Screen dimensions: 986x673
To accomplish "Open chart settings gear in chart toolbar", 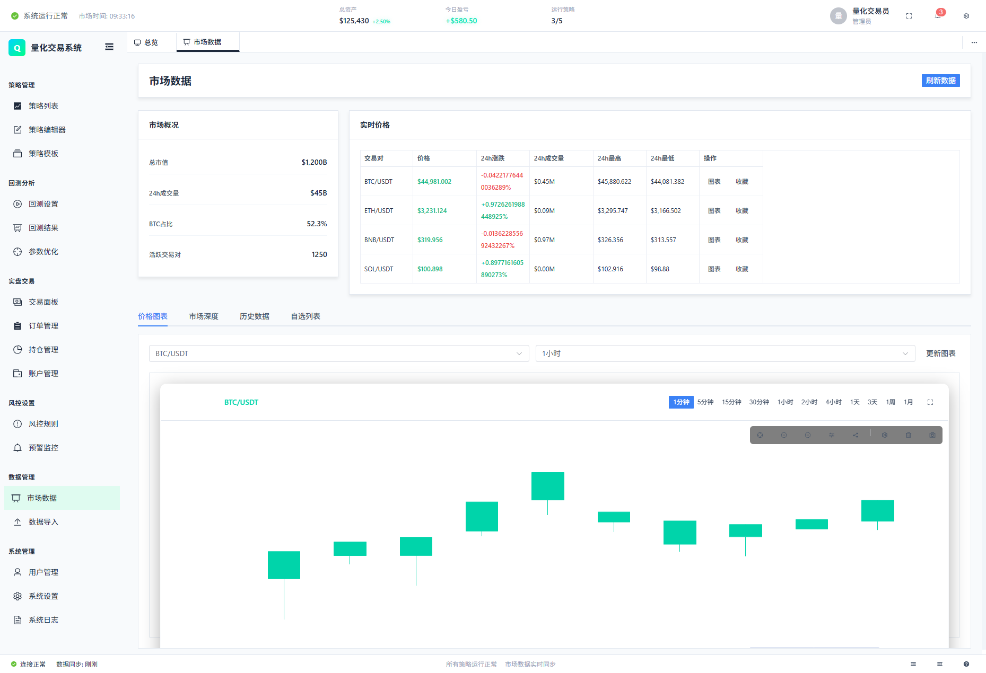I will (x=885, y=435).
